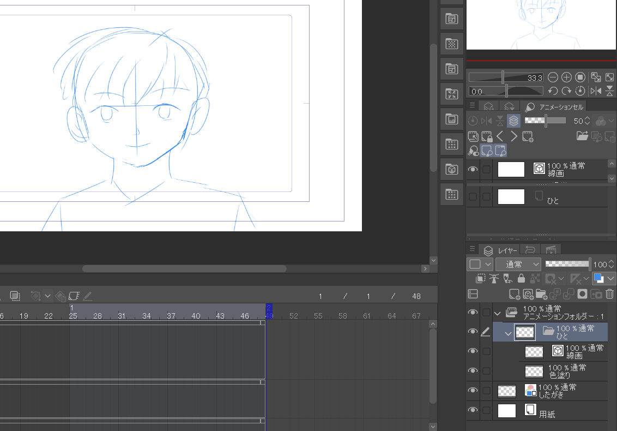Select the 線画 layer in layer list

click(x=578, y=351)
